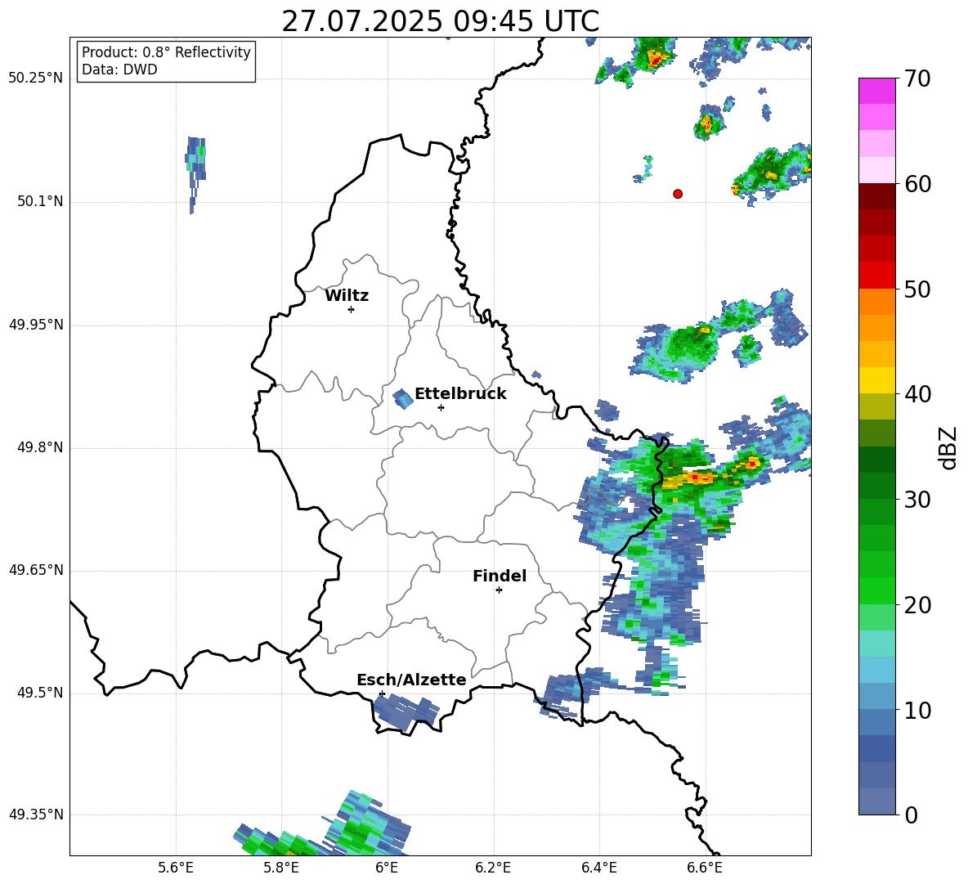Click the 30 value on the colorbar

click(917, 500)
